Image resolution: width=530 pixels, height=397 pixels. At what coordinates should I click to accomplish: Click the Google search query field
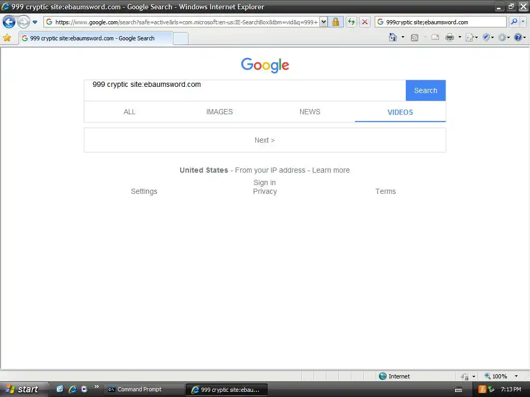click(x=245, y=90)
